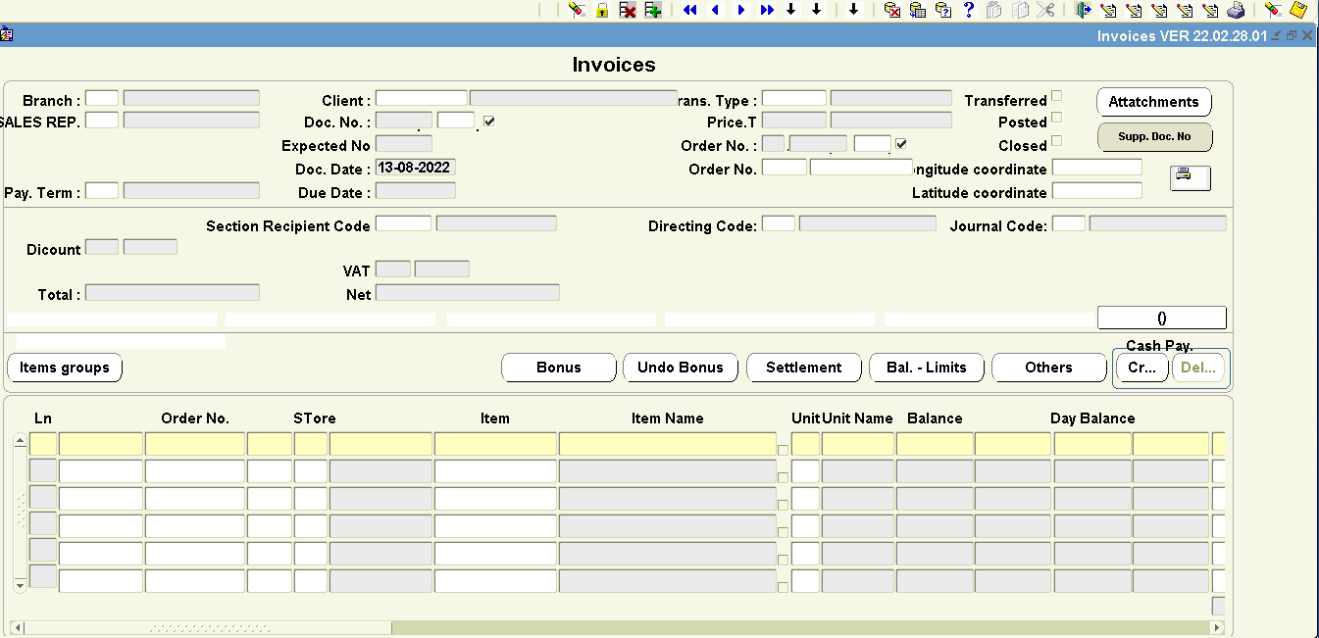Click the Settlement button
Image resolution: width=1319 pixels, height=638 pixels.
tap(804, 368)
